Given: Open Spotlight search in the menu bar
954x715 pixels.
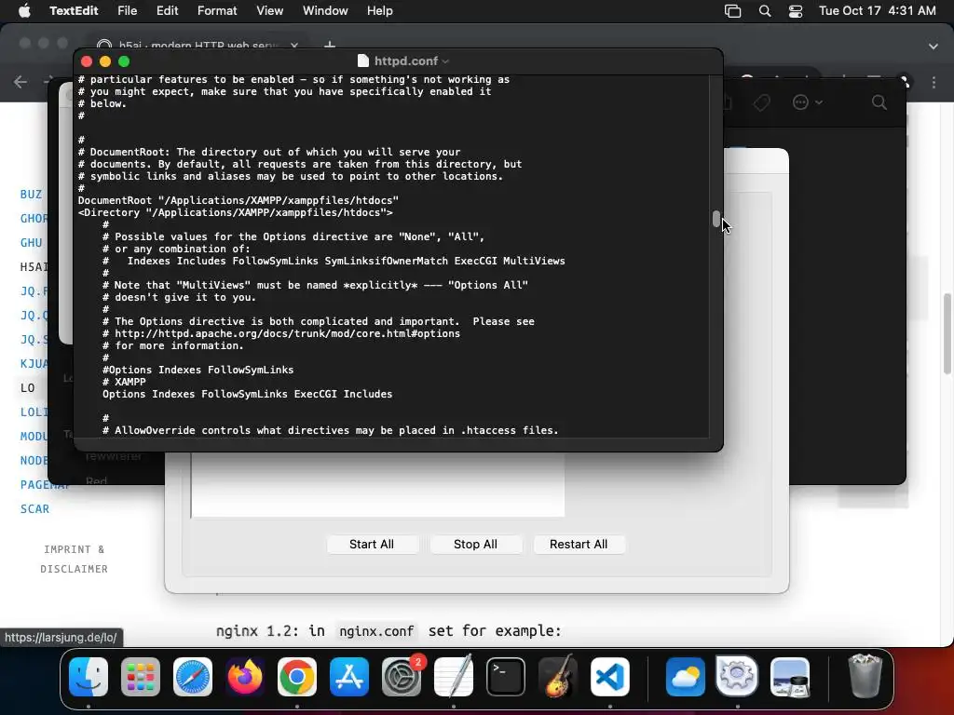Looking at the screenshot, I should pyautogui.click(x=765, y=11).
